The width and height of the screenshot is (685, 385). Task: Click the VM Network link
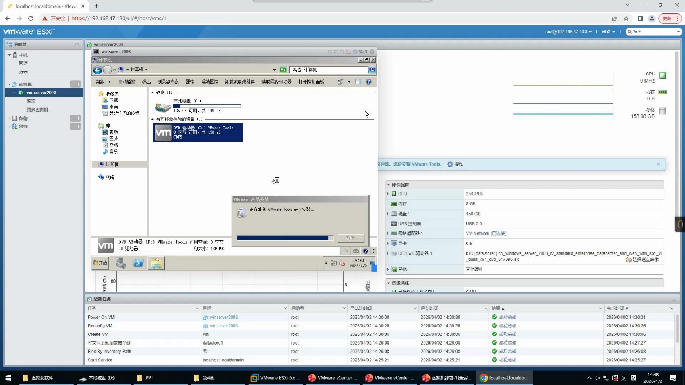486,233
